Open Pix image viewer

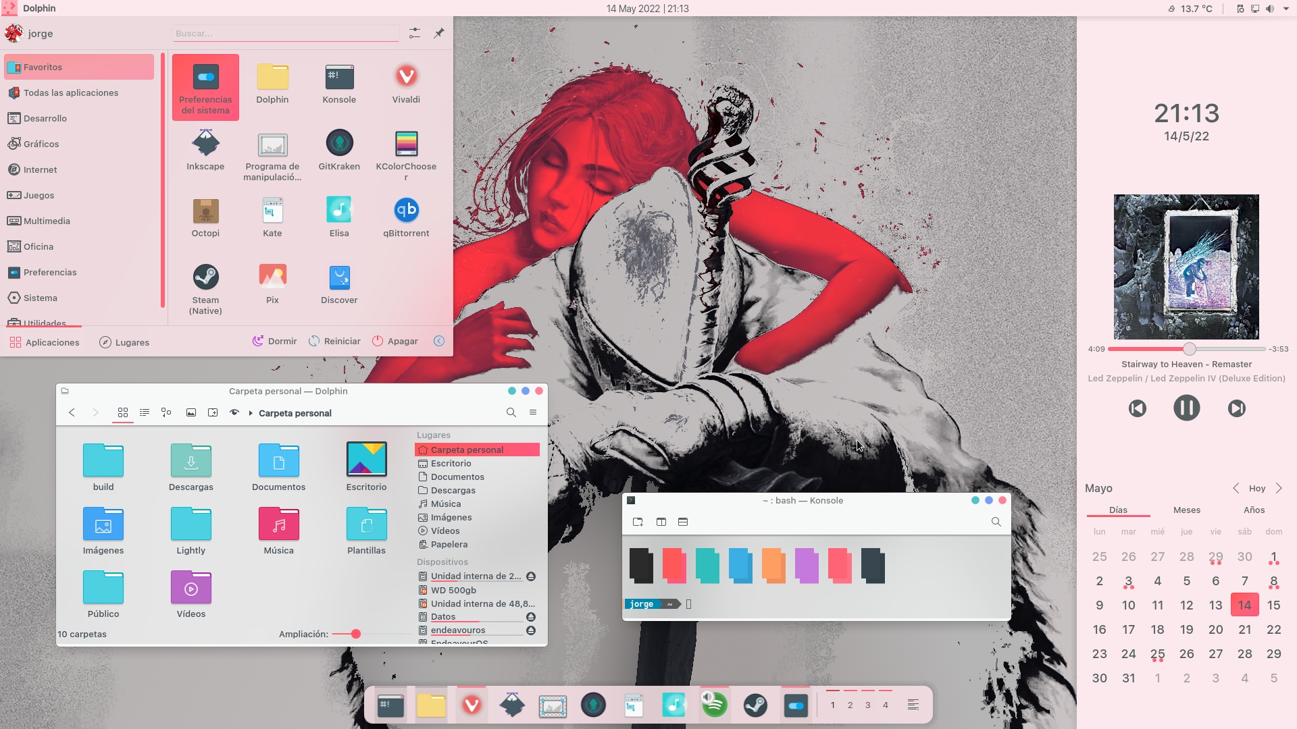(272, 285)
